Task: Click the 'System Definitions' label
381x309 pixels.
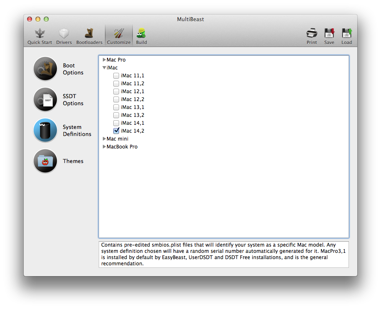Action: [x=77, y=131]
